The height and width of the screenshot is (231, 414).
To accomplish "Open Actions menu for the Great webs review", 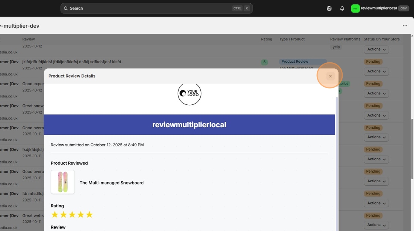I will 376,225.
